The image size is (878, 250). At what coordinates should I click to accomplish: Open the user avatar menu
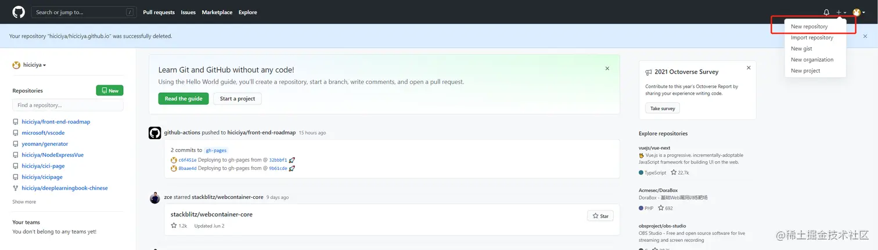pos(859,12)
